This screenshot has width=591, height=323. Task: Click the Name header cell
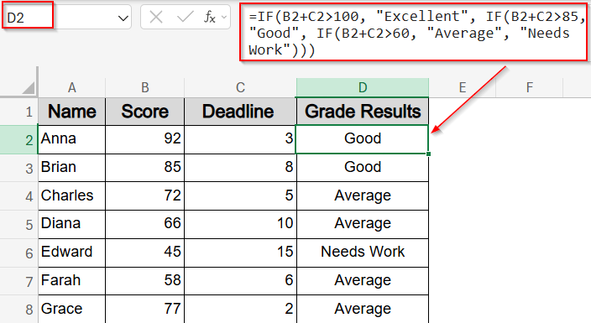[x=71, y=112]
